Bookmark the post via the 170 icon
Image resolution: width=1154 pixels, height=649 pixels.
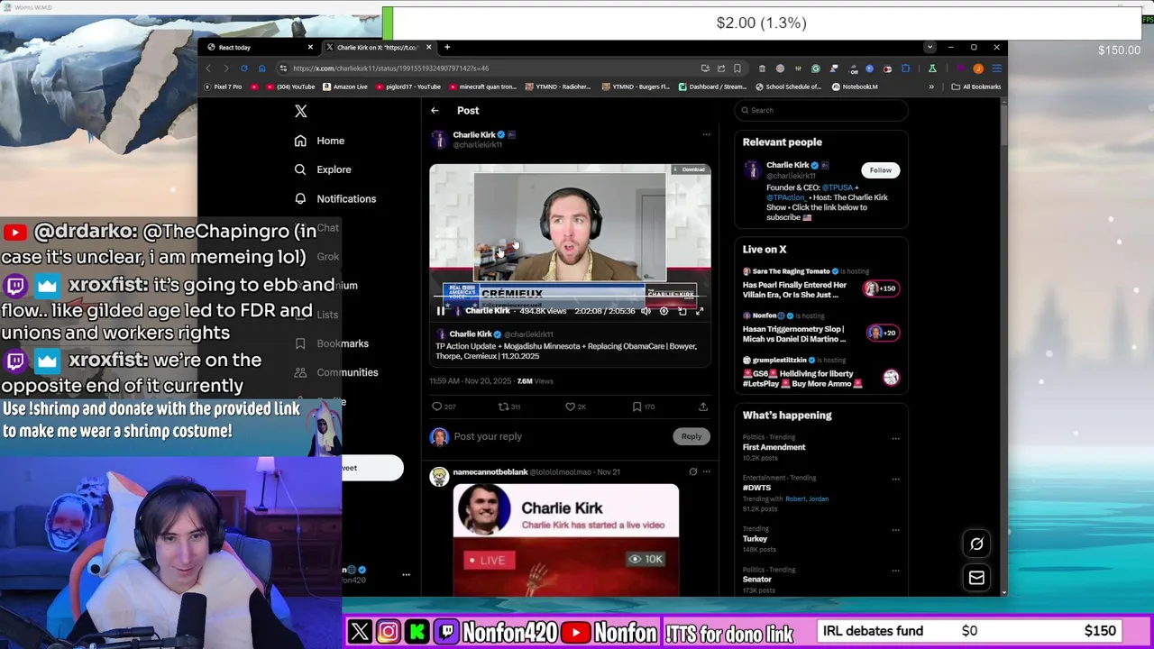(x=643, y=407)
